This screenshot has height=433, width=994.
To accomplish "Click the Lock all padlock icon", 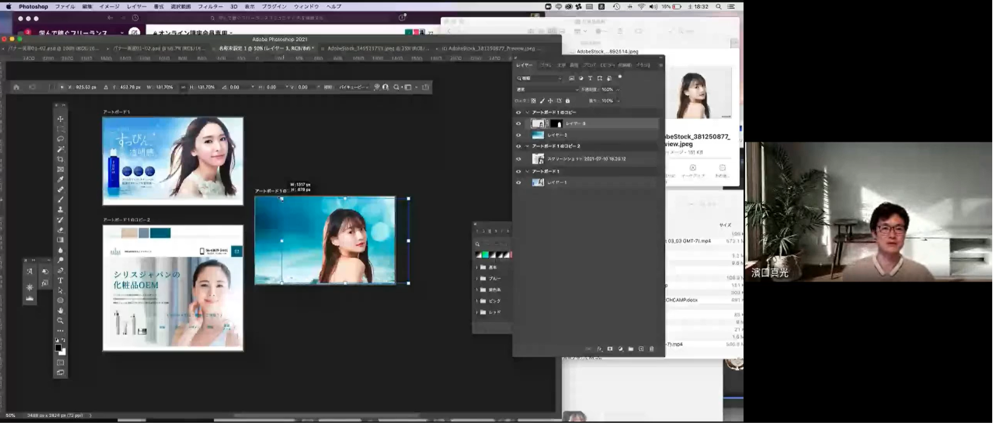I will tap(567, 101).
